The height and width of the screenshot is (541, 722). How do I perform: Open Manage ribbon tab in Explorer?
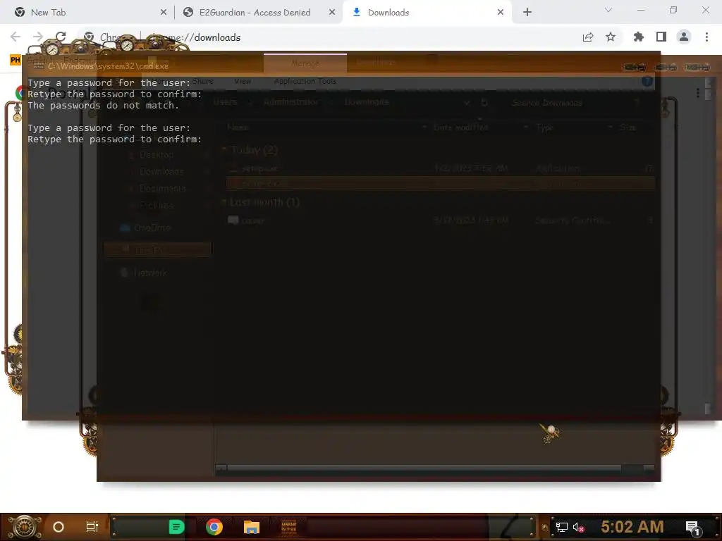click(x=305, y=63)
